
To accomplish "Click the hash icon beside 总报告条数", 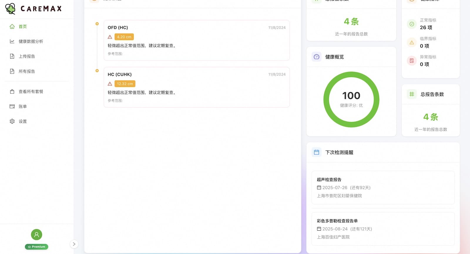I will pos(412,94).
